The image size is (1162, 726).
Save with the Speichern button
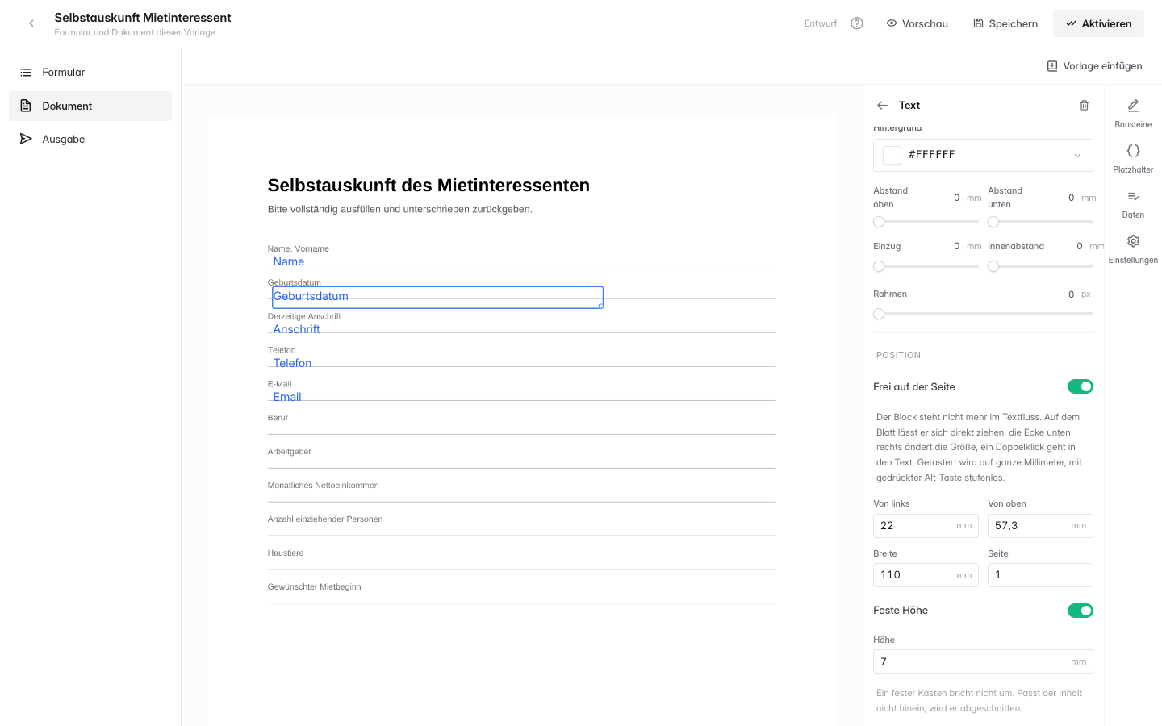click(1005, 23)
